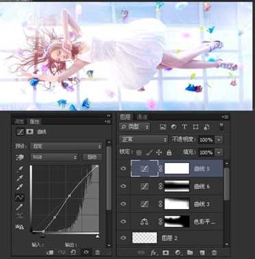Viewport: 255px width, 259px height.
Task: Toggle mask link on 色彩平衡 layer
Action: point(160,221)
